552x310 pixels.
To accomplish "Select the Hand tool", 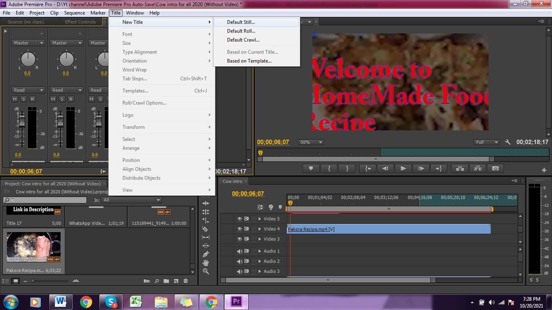I will coord(206,263).
